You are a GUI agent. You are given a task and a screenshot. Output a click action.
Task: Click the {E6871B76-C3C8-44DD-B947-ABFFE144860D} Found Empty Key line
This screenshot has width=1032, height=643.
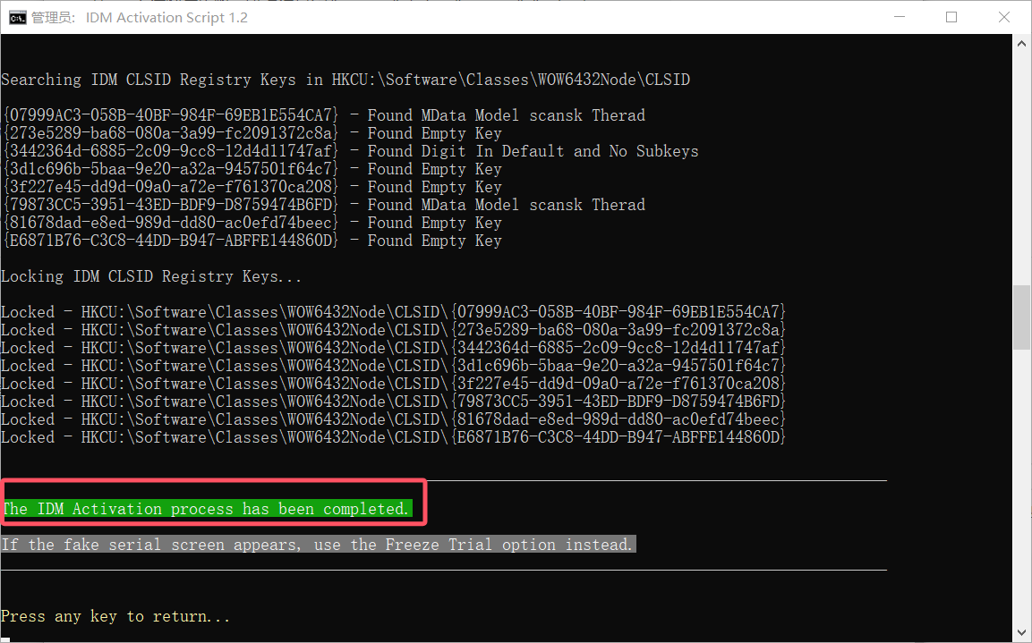click(252, 241)
